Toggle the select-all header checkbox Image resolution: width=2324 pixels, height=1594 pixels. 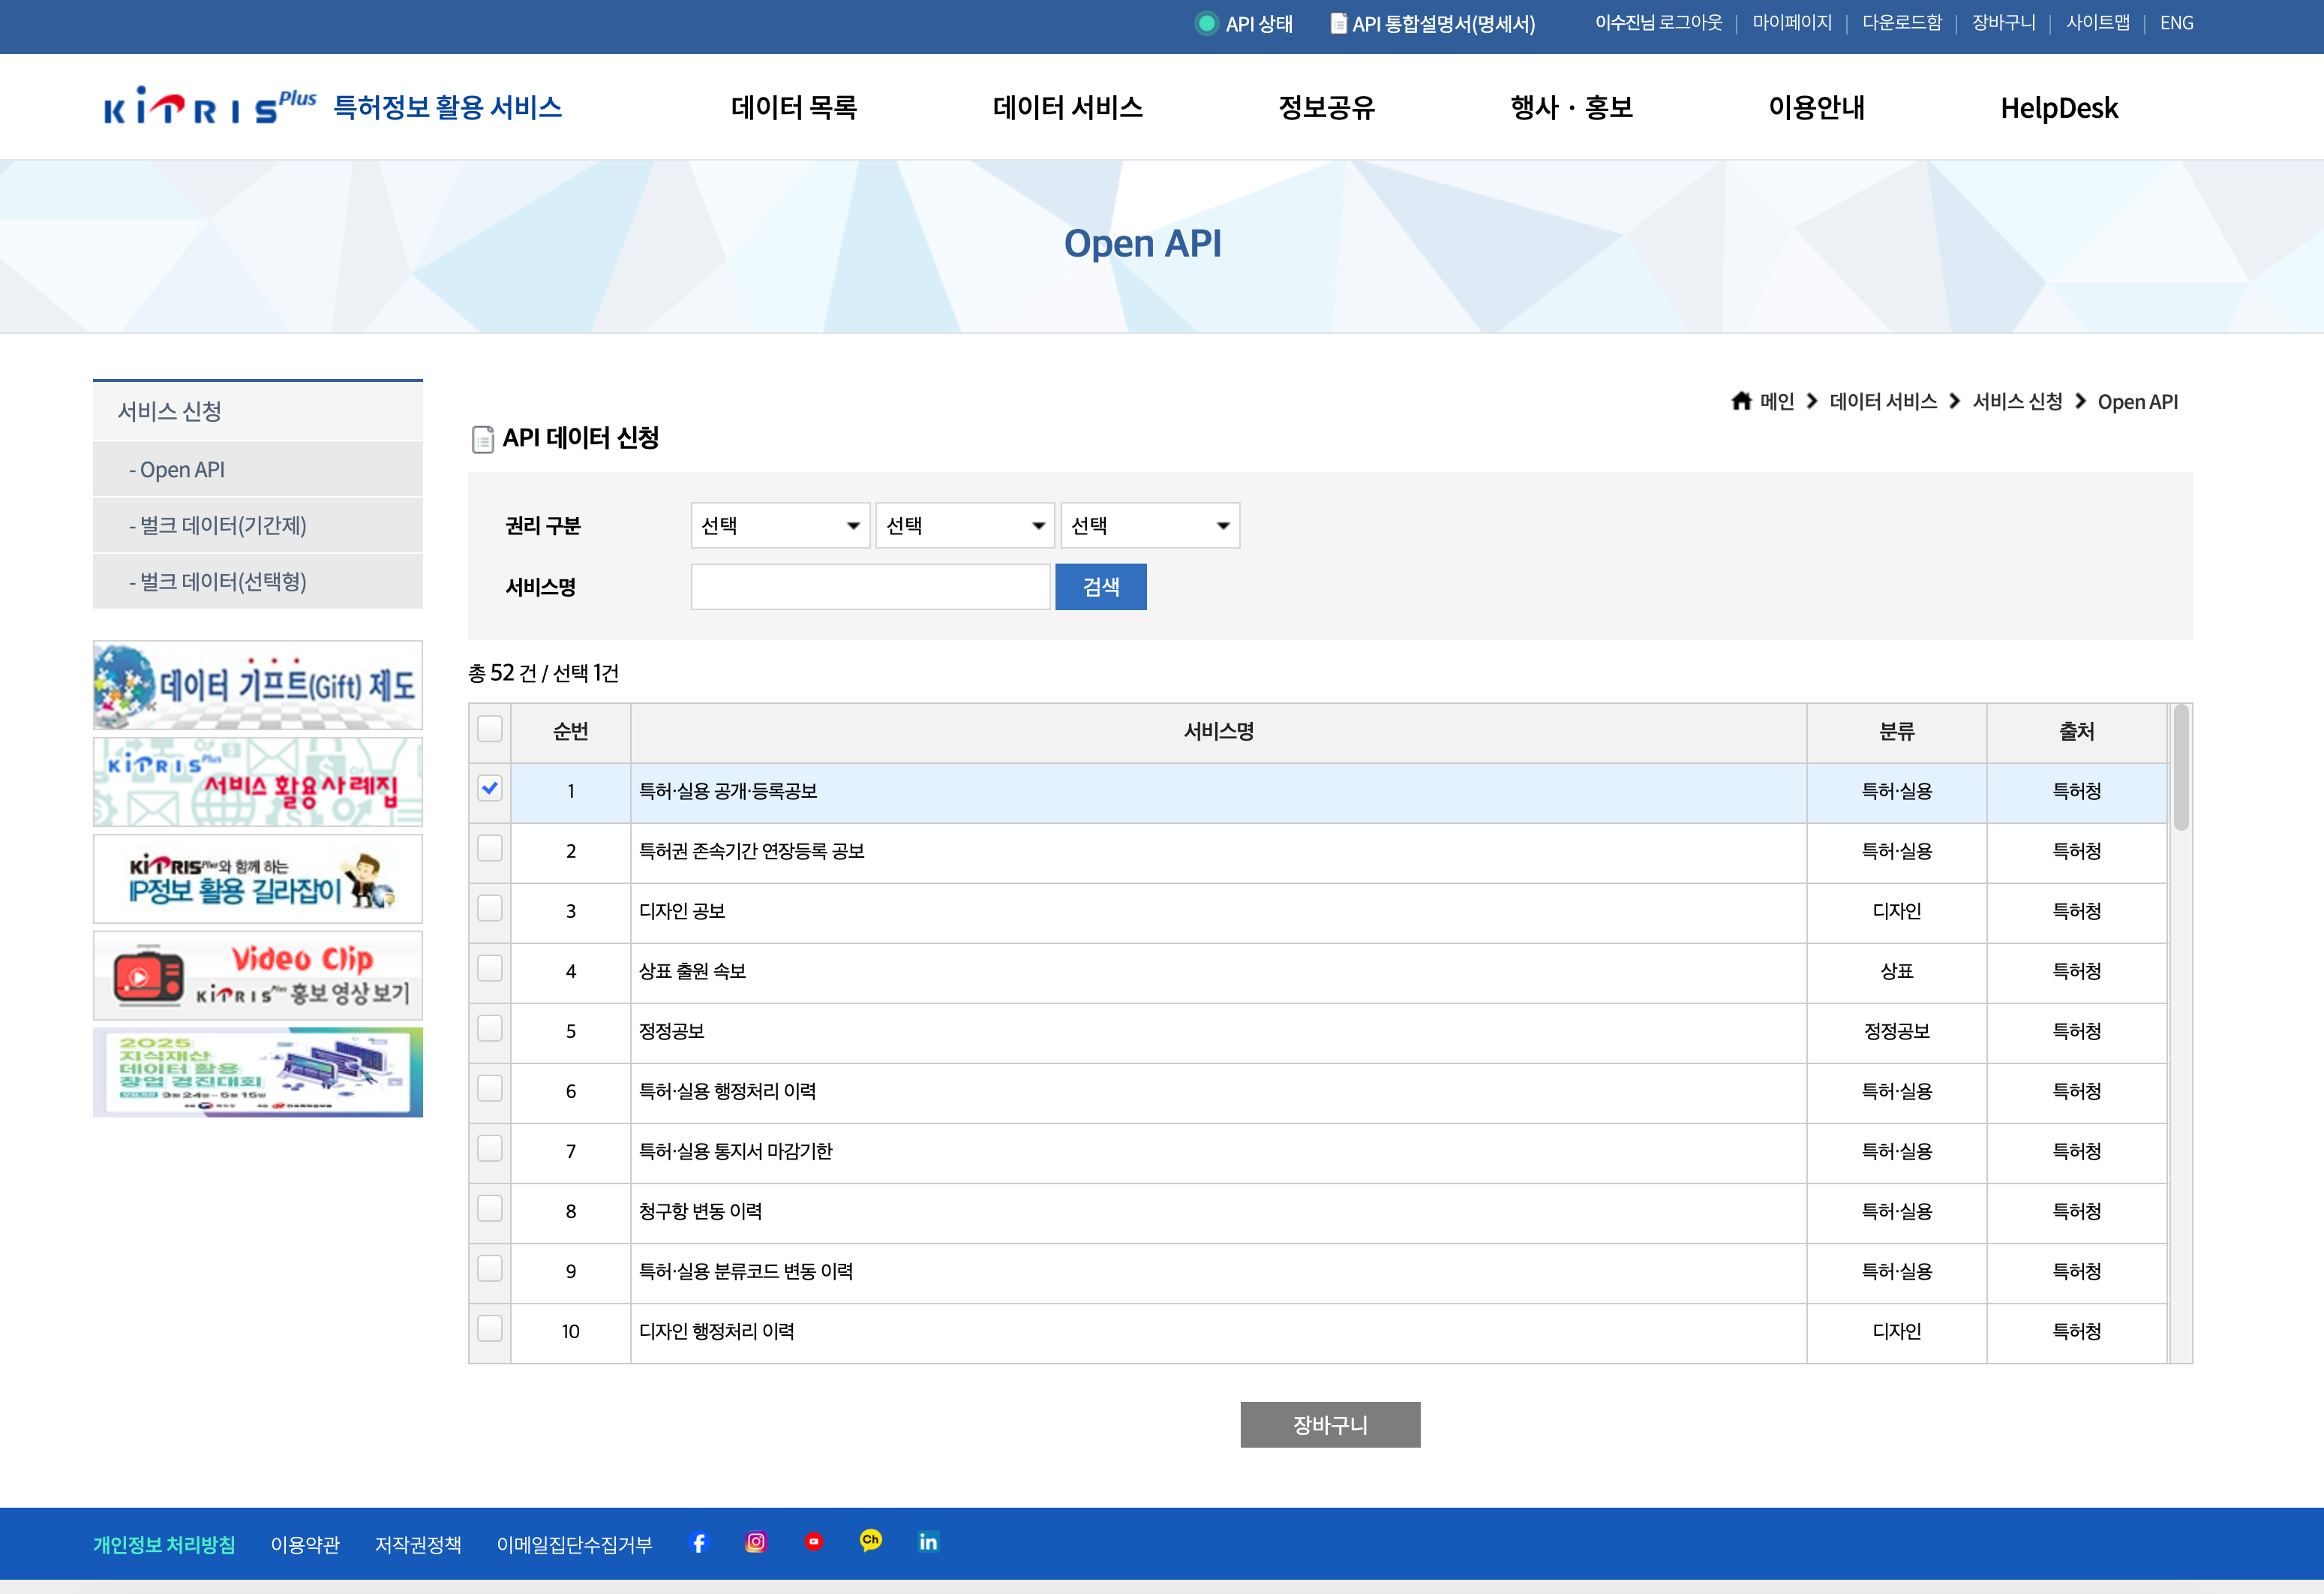[x=490, y=729]
